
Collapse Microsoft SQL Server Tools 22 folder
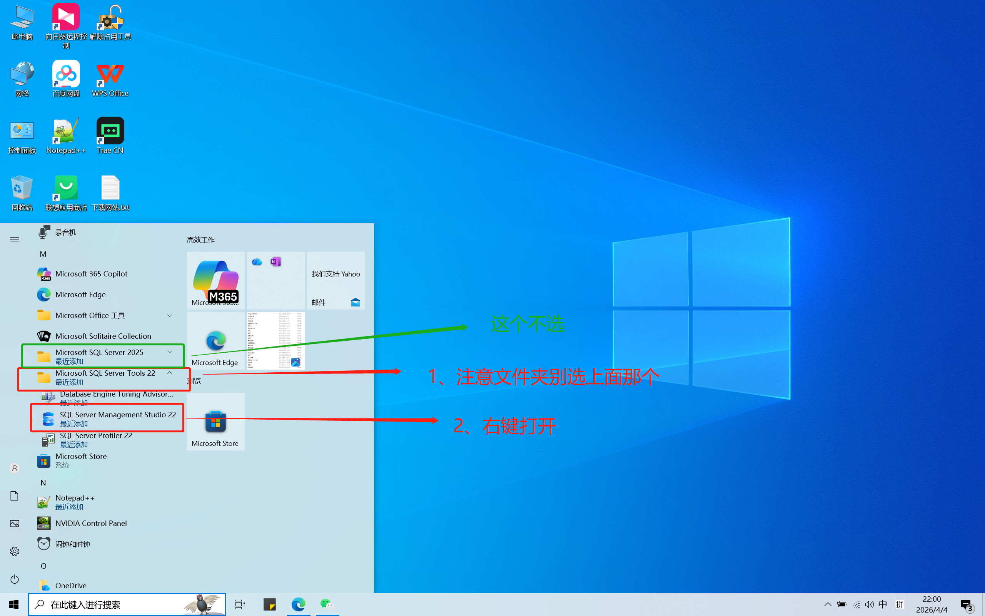tap(170, 373)
